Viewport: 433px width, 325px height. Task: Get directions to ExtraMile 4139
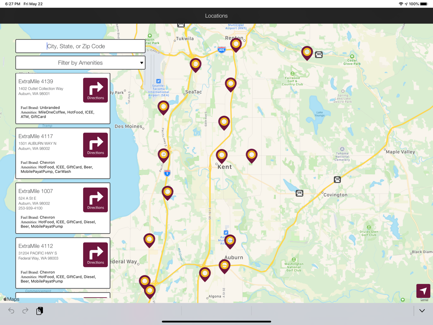pyautogui.click(x=96, y=90)
